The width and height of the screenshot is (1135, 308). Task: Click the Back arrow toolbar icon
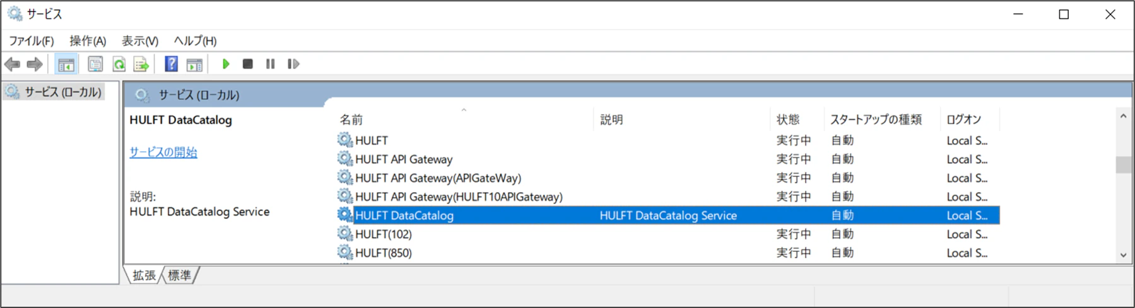12,64
